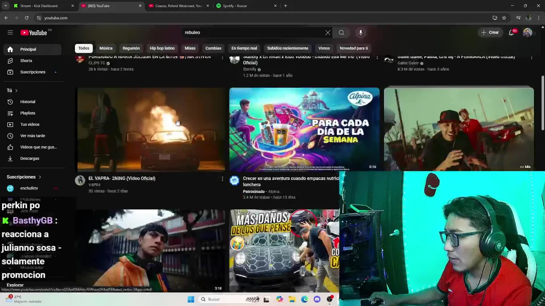Open Tus videos in the sidebar

(32, 125)
